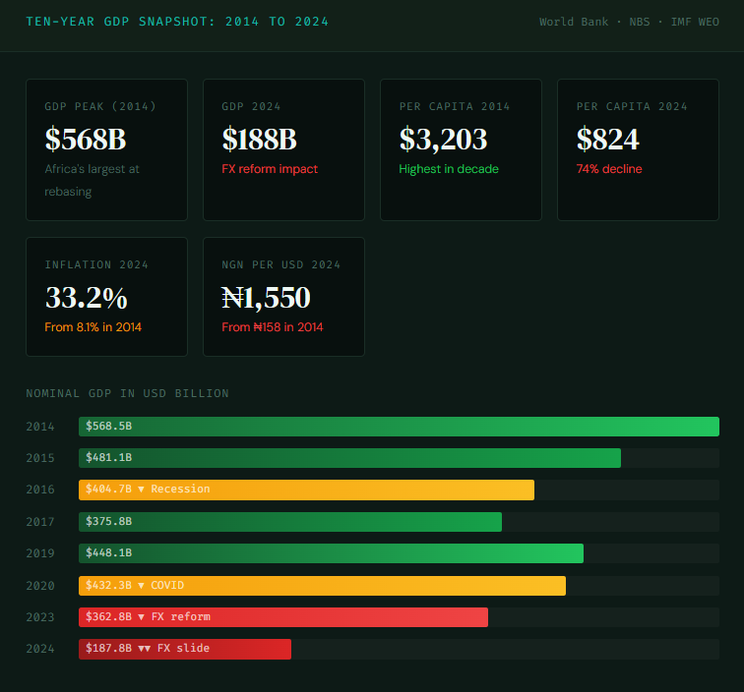
Task: Click the 'From ₦158 in 2014' caption
Action: pos(273,327)
